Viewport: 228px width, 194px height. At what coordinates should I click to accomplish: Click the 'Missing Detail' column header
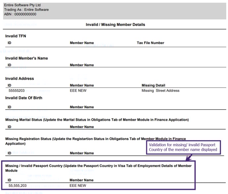click(x=153, y=85)
